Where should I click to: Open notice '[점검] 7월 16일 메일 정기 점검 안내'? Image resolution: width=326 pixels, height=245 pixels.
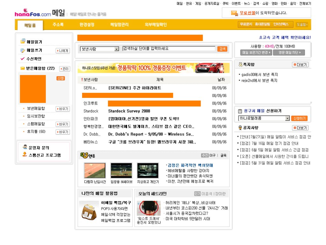coord(269,143)
